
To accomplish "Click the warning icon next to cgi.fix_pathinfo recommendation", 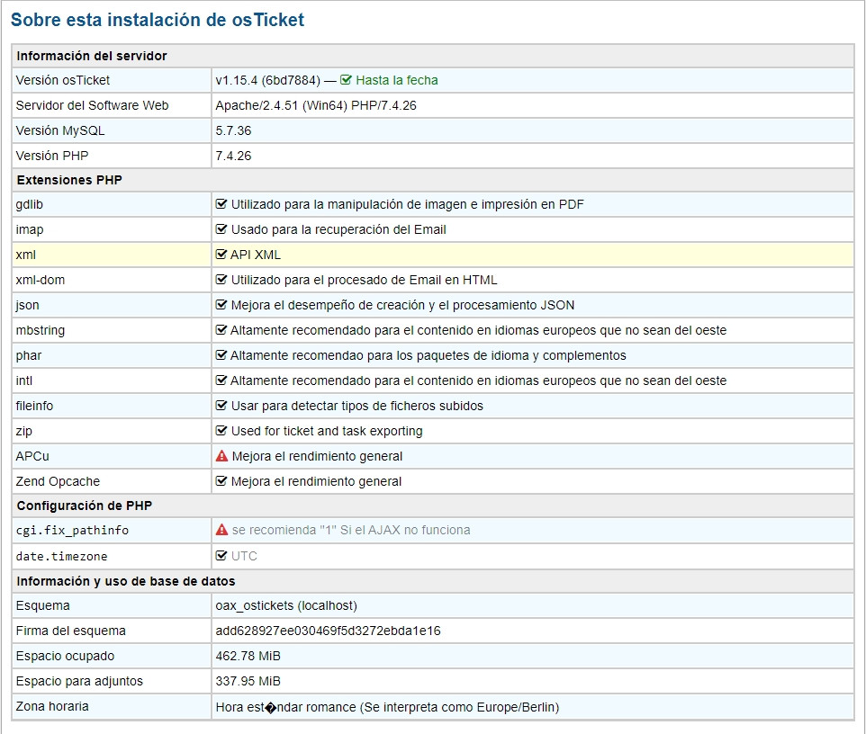I will point(221,530).
